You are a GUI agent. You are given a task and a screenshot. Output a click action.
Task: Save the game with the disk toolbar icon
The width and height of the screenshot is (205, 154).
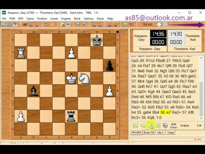(15, 25)
